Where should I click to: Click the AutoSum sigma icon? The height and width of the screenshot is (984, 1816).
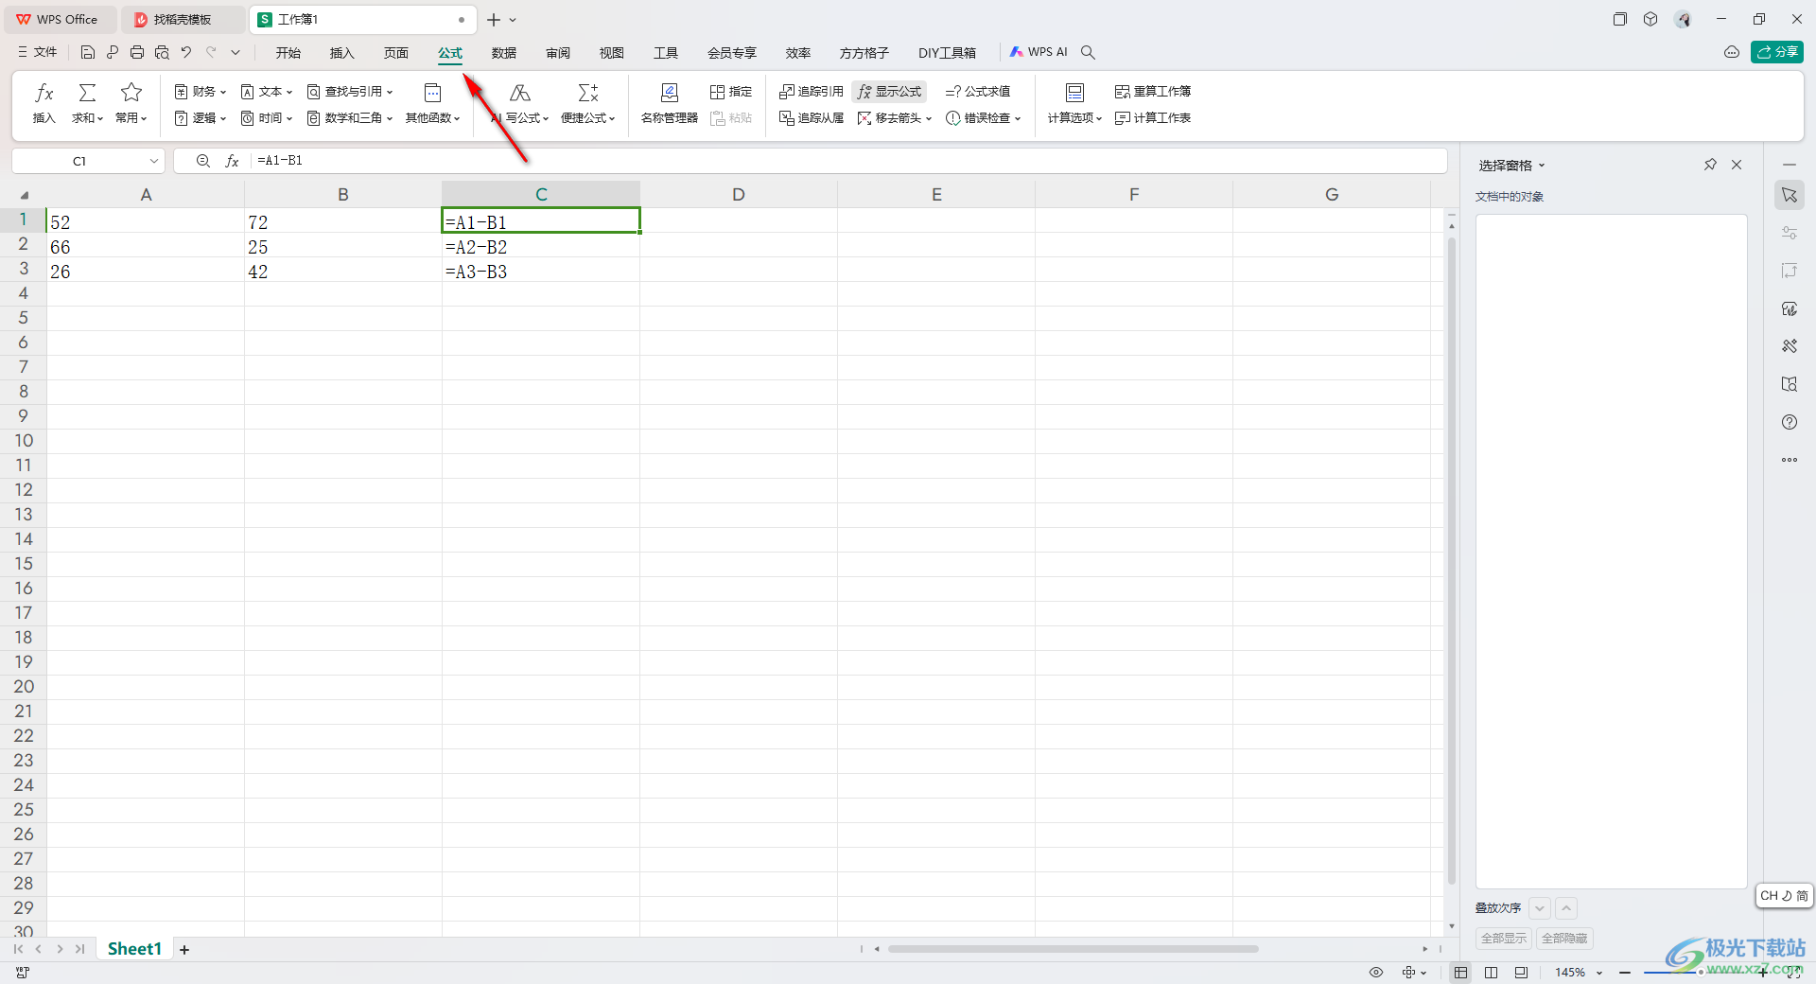pyautogui.click(x=87, y=93)
